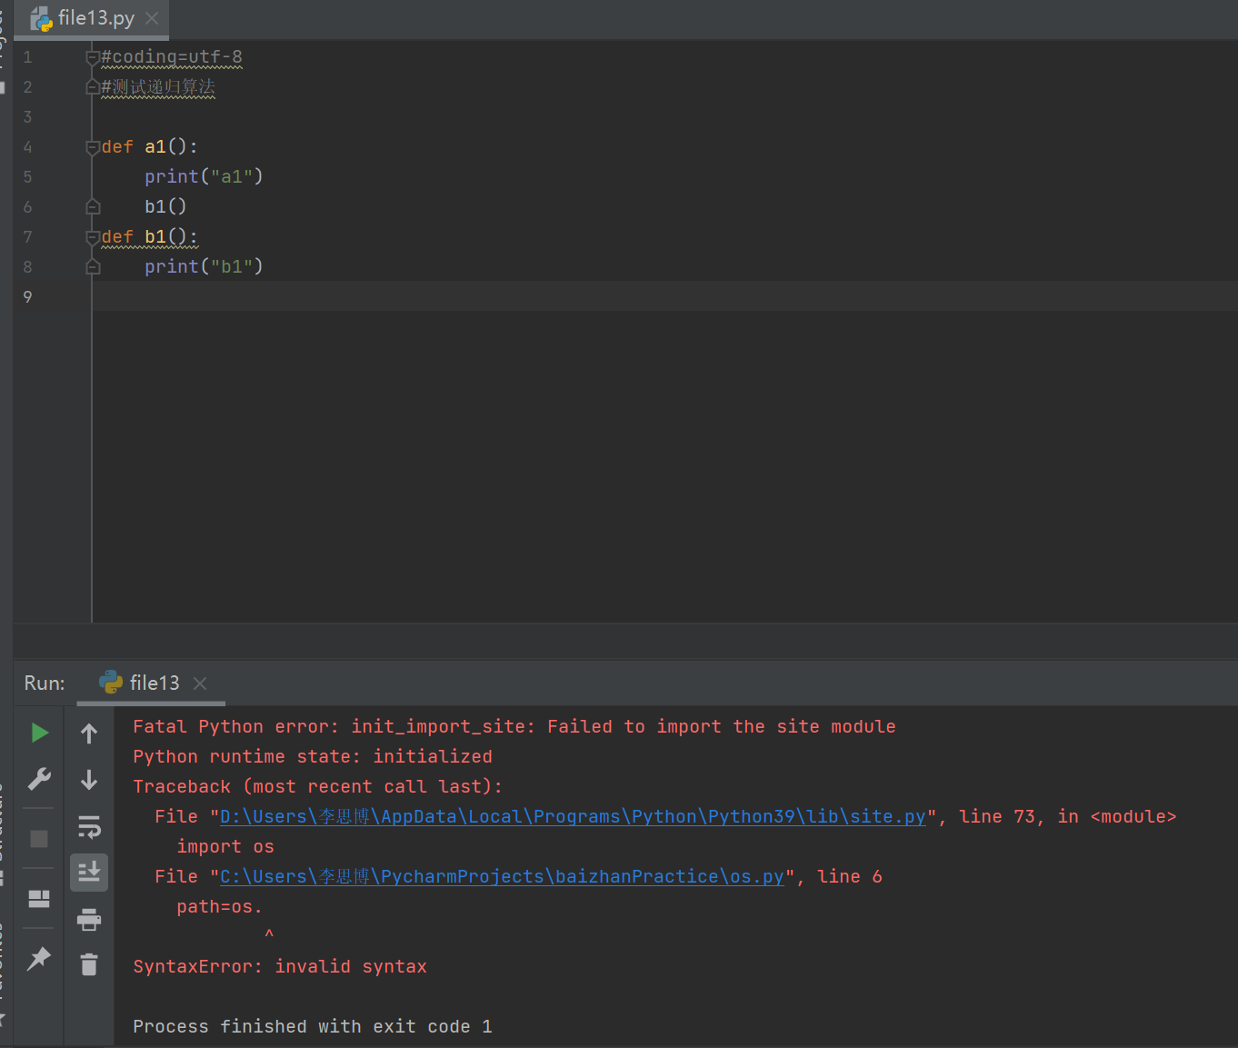Click fold end marker on line 6
Viewport: 1238px width, 1048px height.
92,207
